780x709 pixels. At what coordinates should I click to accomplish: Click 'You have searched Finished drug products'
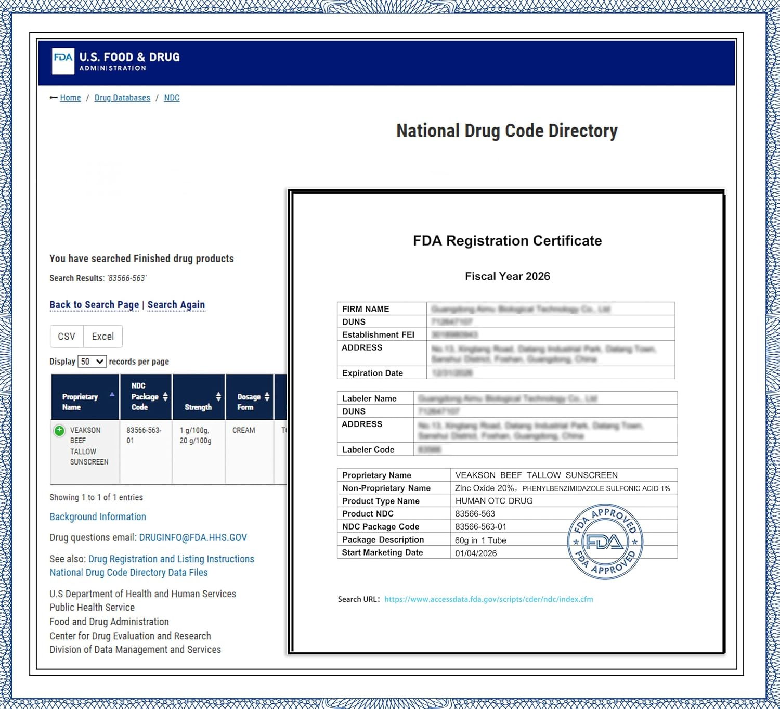point(141,259)
